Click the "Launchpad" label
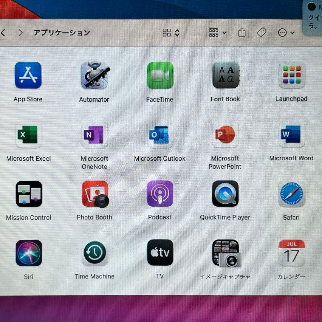322x322 pixels. pyautogui.click(x=291, y=99)
